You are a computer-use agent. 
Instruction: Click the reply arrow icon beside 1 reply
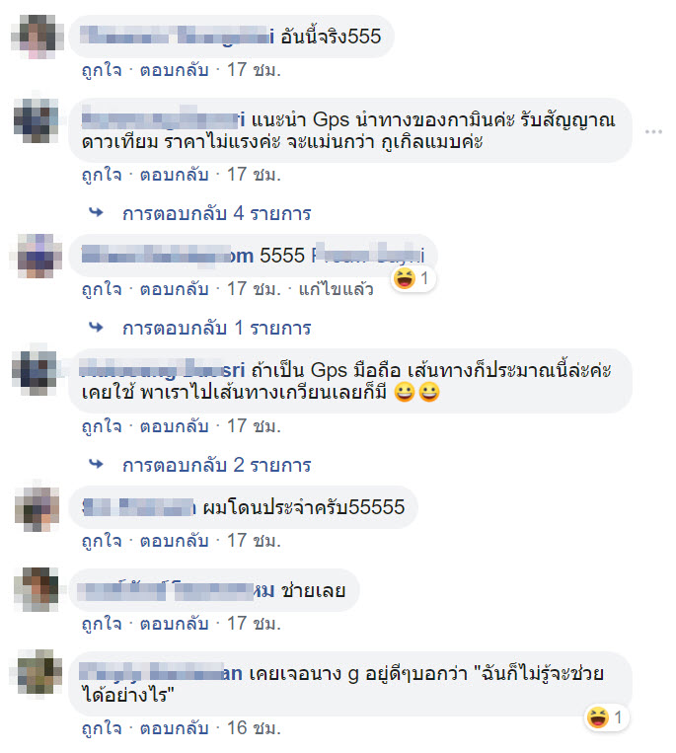[96, 328]
